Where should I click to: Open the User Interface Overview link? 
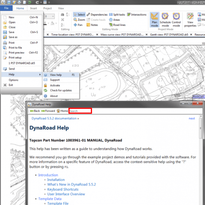pos(66,194)
